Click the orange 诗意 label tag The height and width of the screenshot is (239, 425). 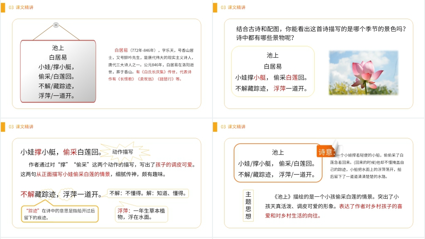[x=326, y=152]
